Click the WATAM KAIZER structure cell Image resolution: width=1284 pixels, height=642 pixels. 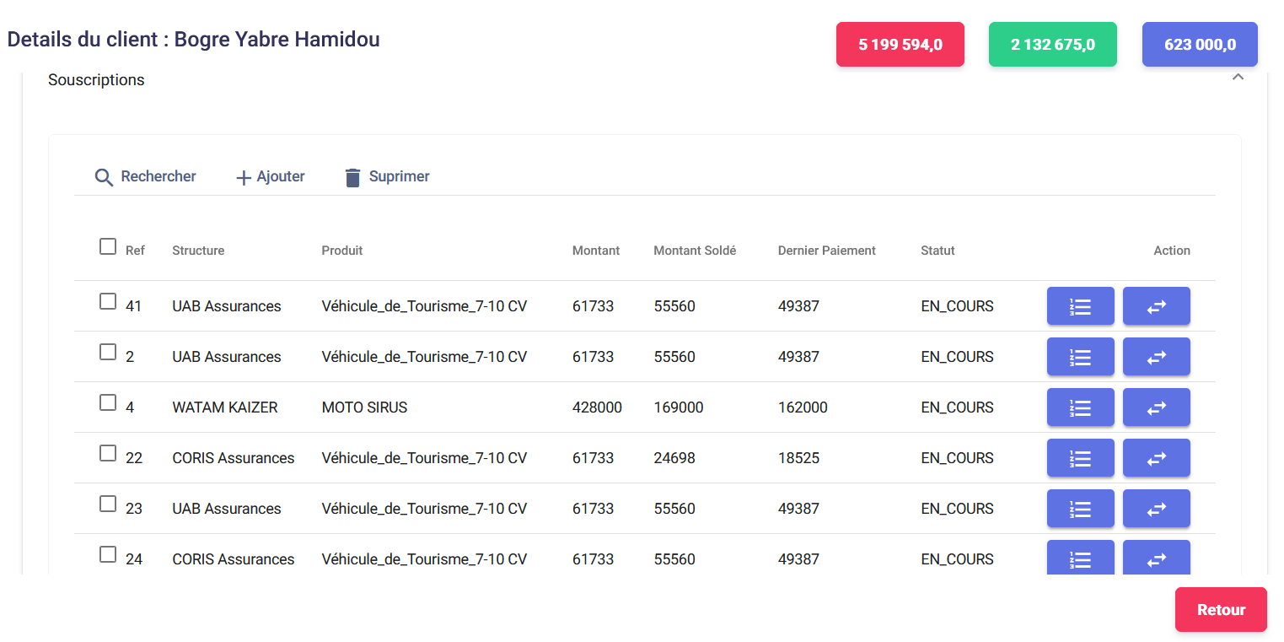[225, 407]
